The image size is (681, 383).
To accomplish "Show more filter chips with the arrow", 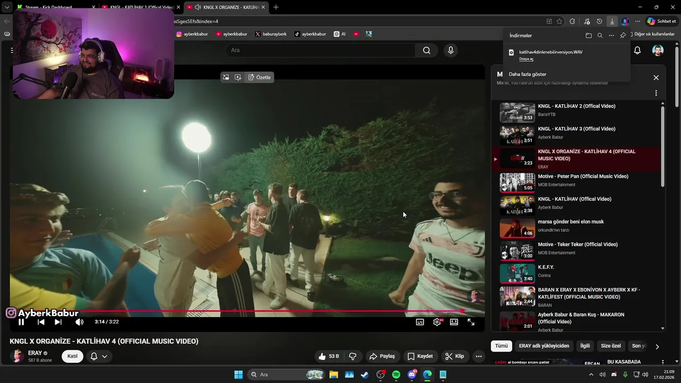I will 657,346.
